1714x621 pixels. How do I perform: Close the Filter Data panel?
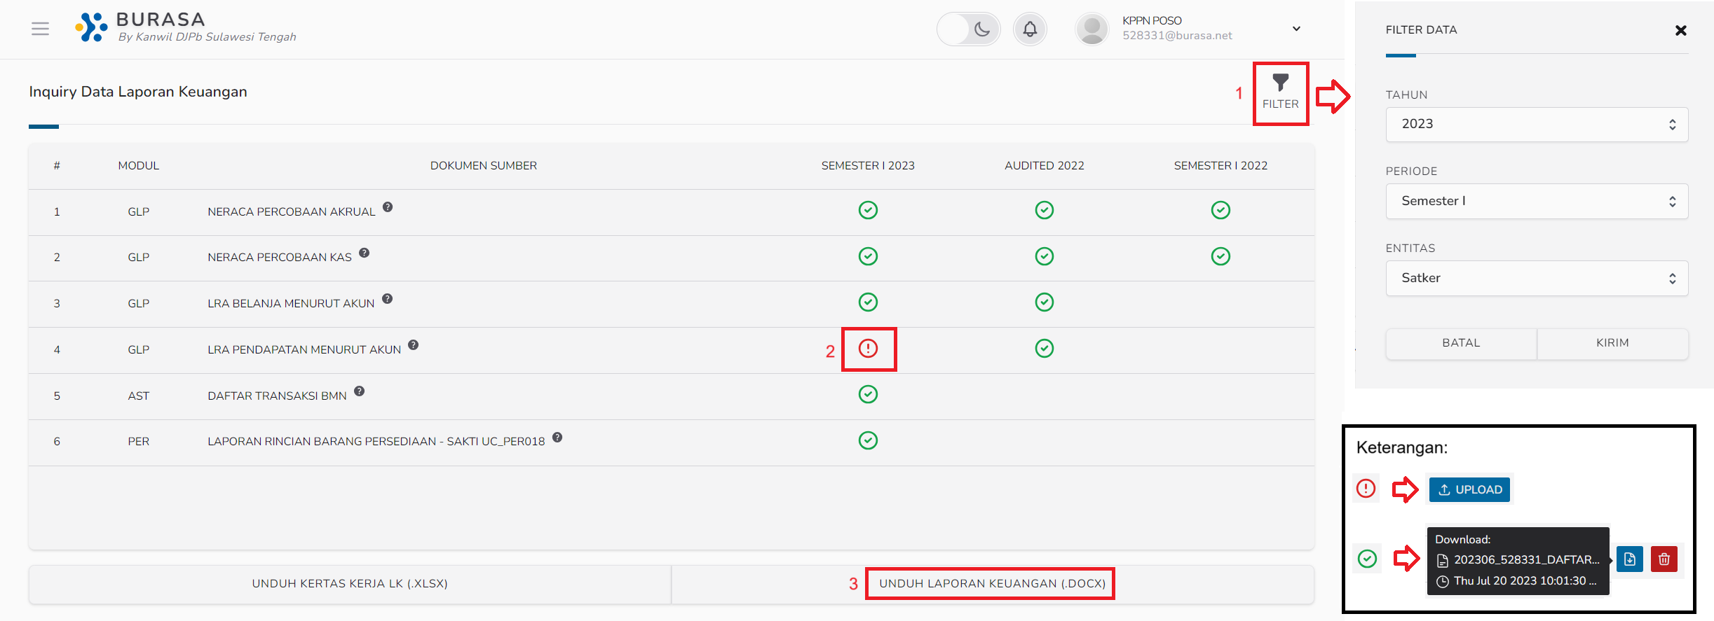[x=1680, y=30]
